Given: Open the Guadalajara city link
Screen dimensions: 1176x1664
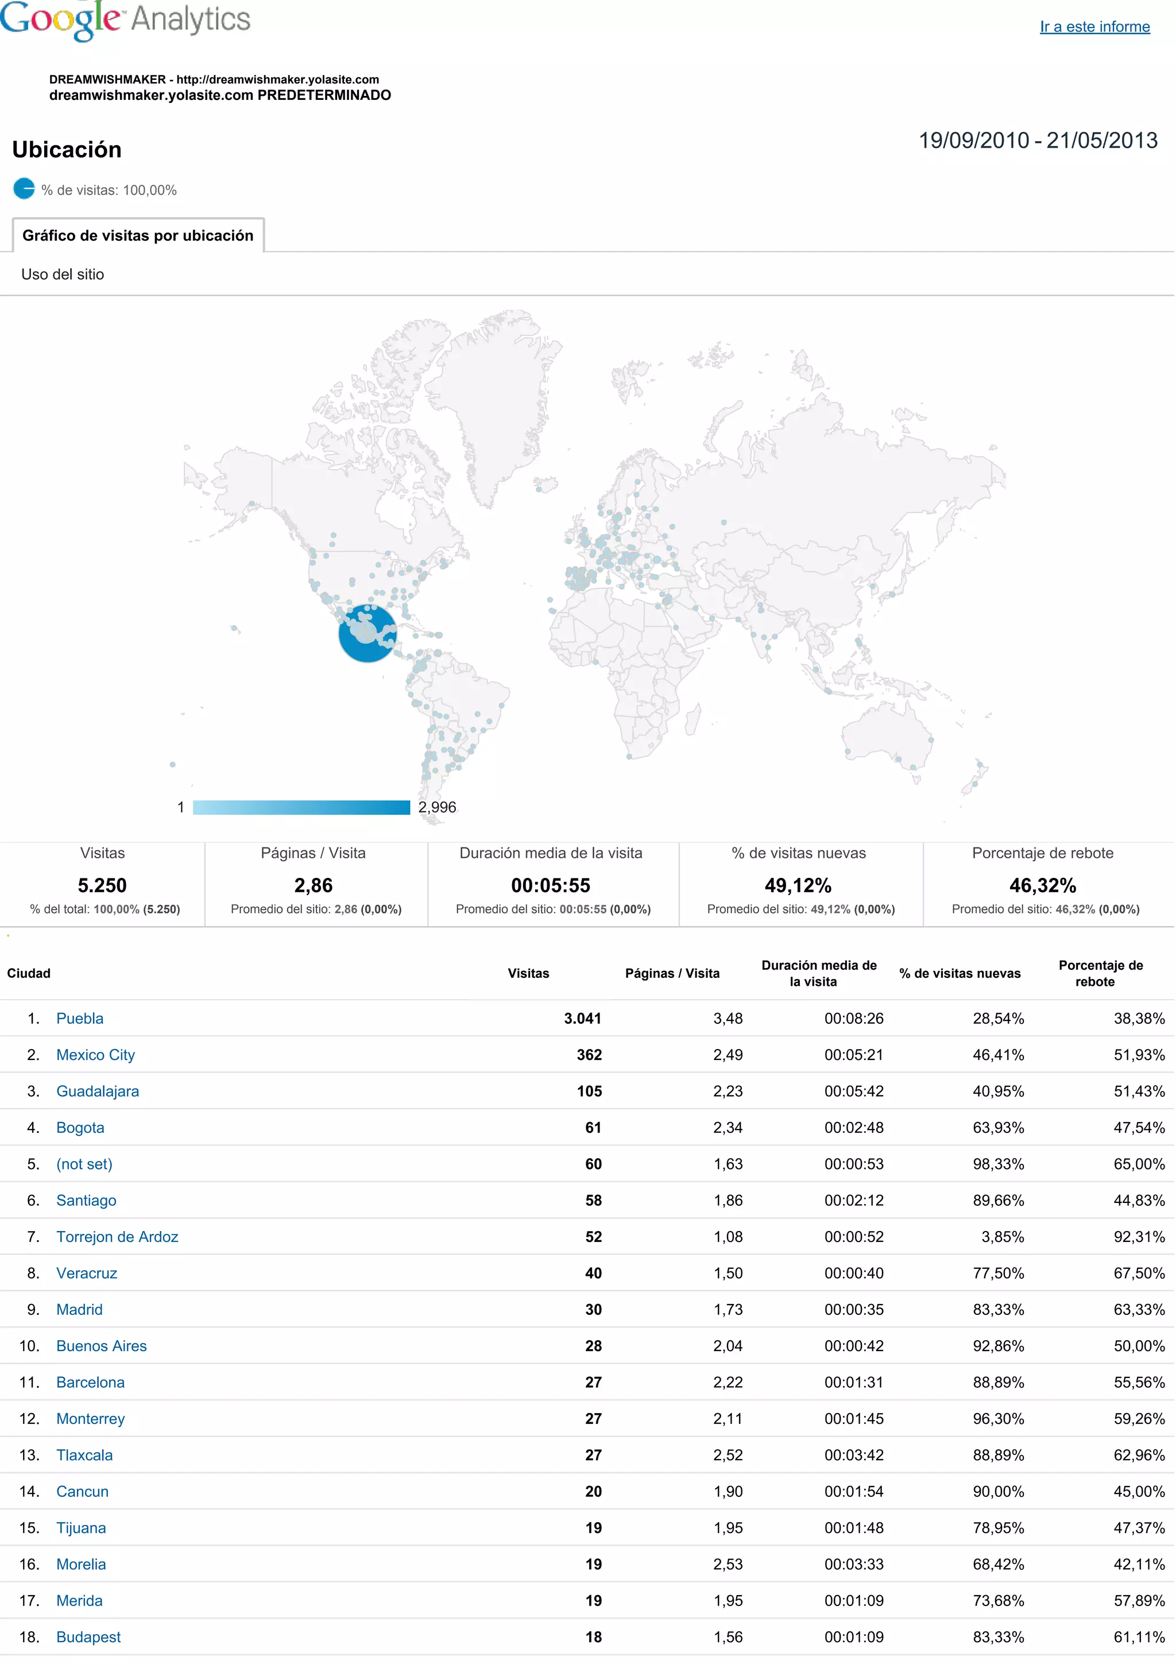Looking at the screenshot, I should 98,1091.
